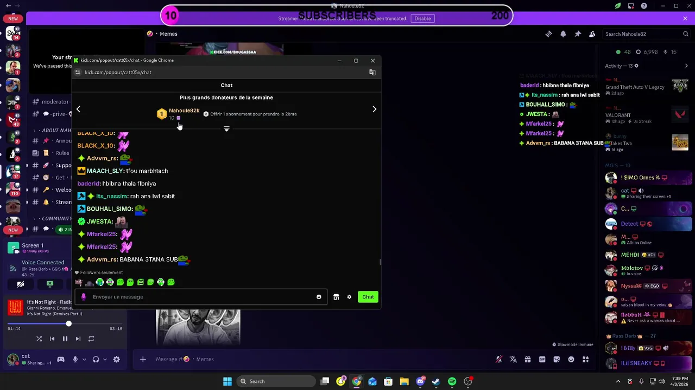Screen dimensions: 695x390
Task: Open moderator- channel in Discord
Action: coord(52,102)
